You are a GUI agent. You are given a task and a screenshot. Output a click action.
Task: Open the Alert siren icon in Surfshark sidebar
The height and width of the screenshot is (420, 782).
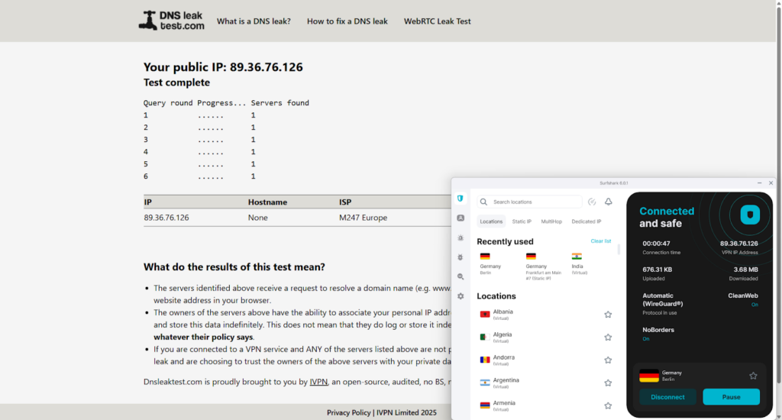click(x=460, y=238)
